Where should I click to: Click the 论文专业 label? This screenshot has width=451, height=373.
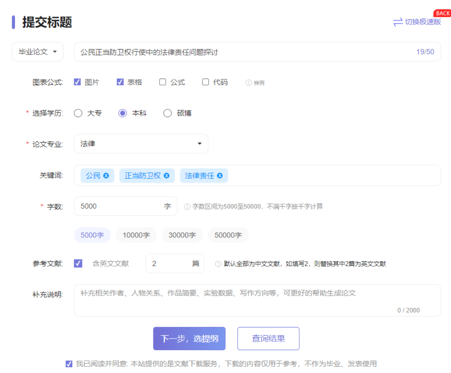48,144
